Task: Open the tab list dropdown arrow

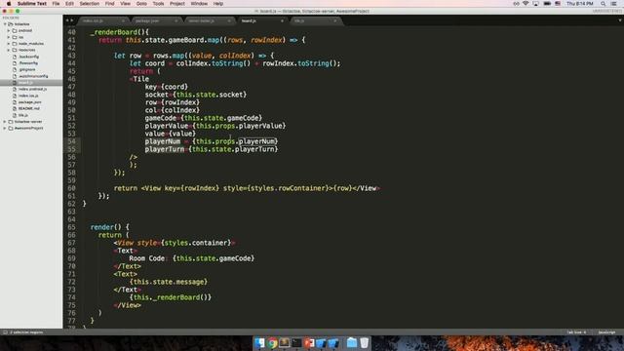Action: [620, 20]
